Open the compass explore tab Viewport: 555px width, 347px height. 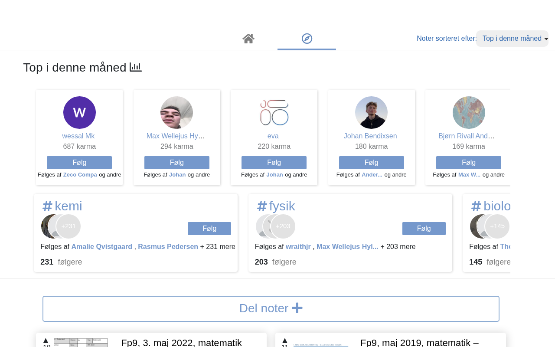[307, 39]
